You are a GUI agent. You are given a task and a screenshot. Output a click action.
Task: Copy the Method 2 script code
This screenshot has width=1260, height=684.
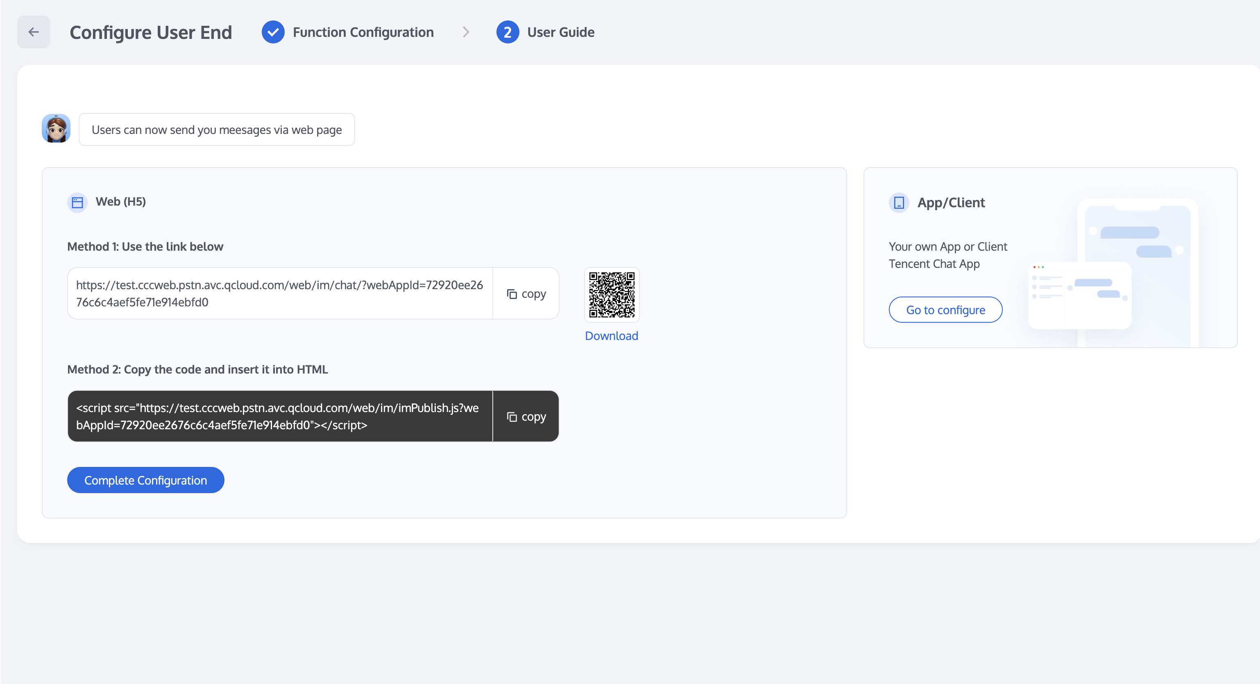(x=526, y=417)
